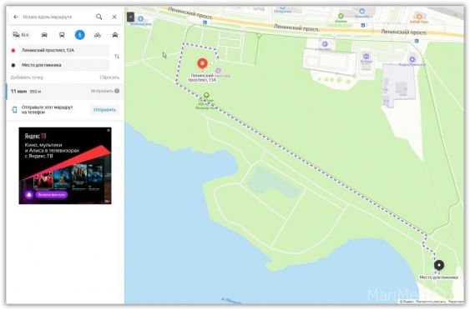
Task: Open the 11 мин 950 м route
Action: (65, 92)
